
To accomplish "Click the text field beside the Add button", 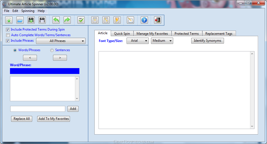I will [38, 109].
